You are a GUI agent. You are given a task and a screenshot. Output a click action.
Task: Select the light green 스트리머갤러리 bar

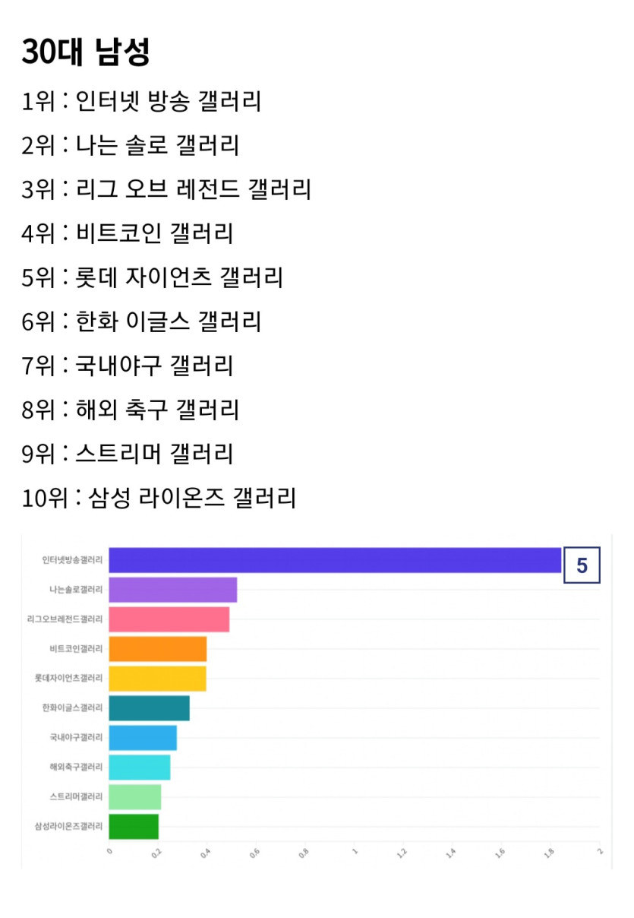(135, 797)
